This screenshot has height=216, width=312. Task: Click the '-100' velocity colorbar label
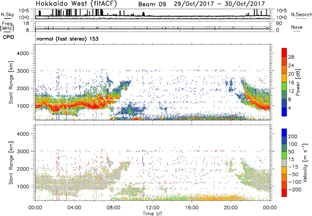coord(294,182)
